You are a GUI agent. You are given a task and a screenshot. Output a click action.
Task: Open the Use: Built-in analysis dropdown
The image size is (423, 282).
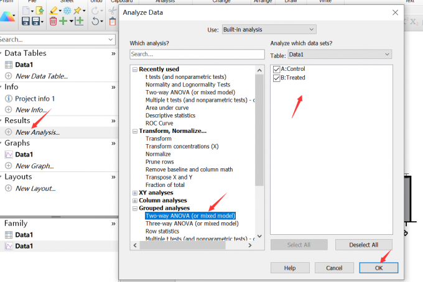[x=269, y=29]
